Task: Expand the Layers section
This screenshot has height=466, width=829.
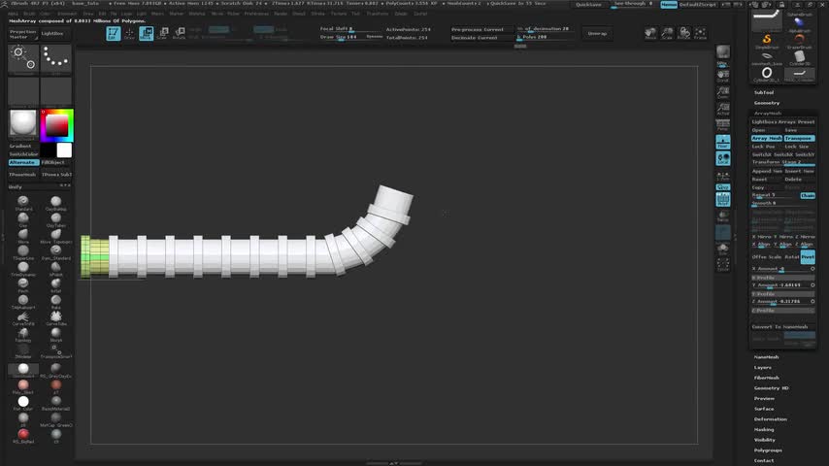Action: pyautogui.click(x=762, y=368)
